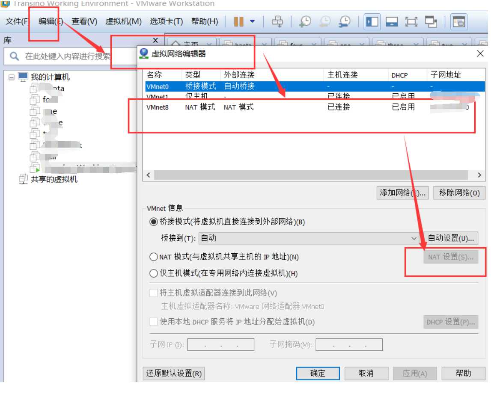Image resolution: width=491 pixels, height=397 pixels.
Task: Select the 桥接模式 radio button
Action: click(153, 222)
